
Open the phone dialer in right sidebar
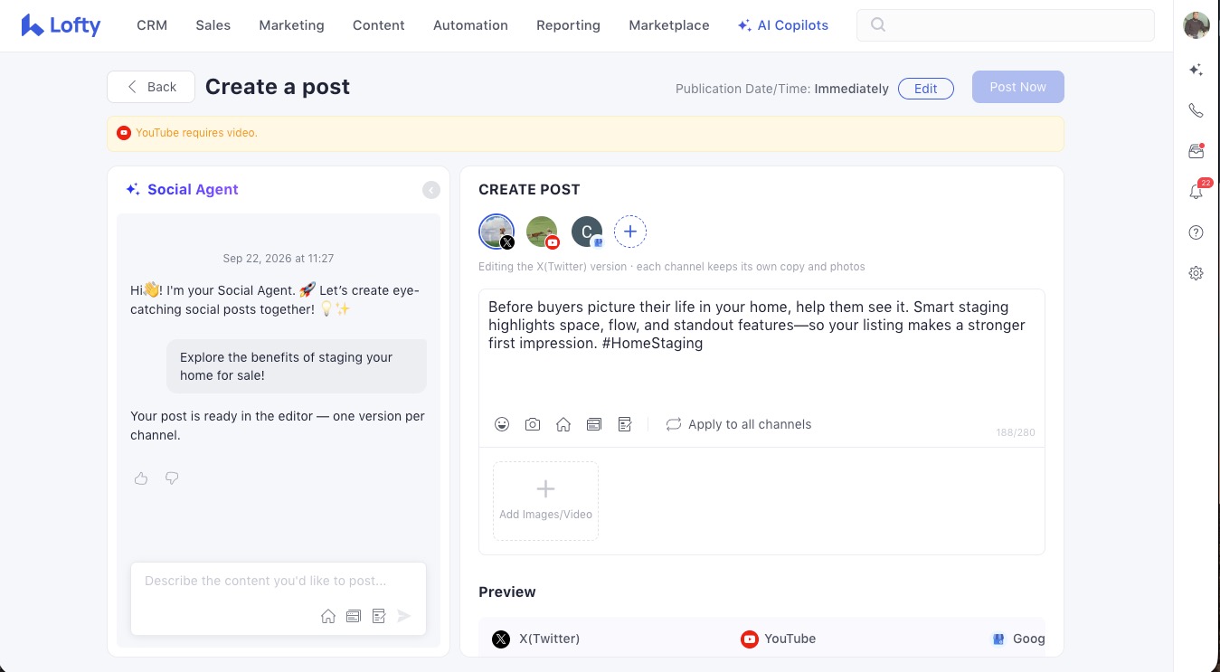click(x=1196, y=110)
